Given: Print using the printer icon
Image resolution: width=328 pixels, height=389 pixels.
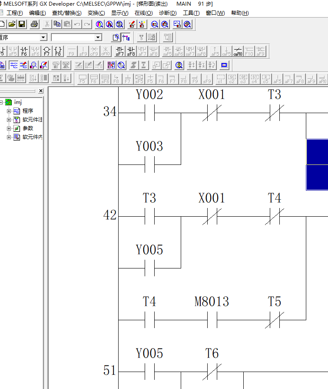Looking at the screenshot, I should point(34,24).
